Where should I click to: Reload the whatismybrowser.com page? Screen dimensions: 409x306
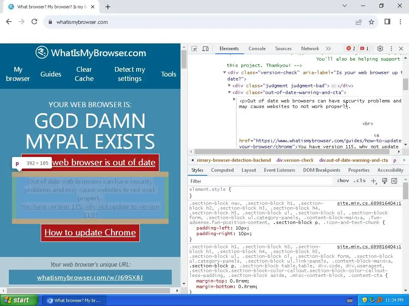click(34, 22)
